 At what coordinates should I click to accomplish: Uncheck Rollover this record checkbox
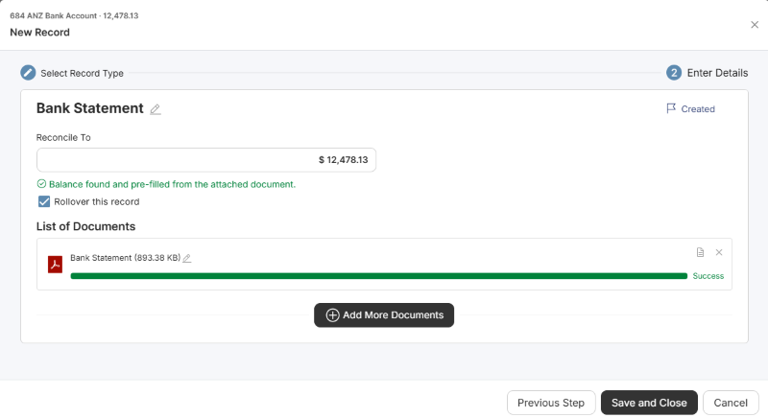pos(44,201)
